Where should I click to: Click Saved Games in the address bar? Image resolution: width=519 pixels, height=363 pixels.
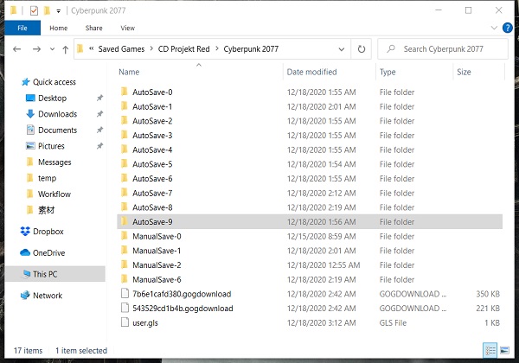coord(121,49)
